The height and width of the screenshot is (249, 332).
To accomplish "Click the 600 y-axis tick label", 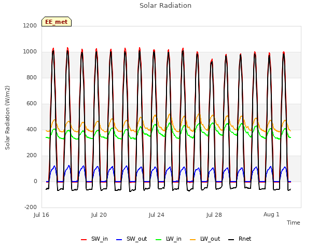I will pos(32,104).
